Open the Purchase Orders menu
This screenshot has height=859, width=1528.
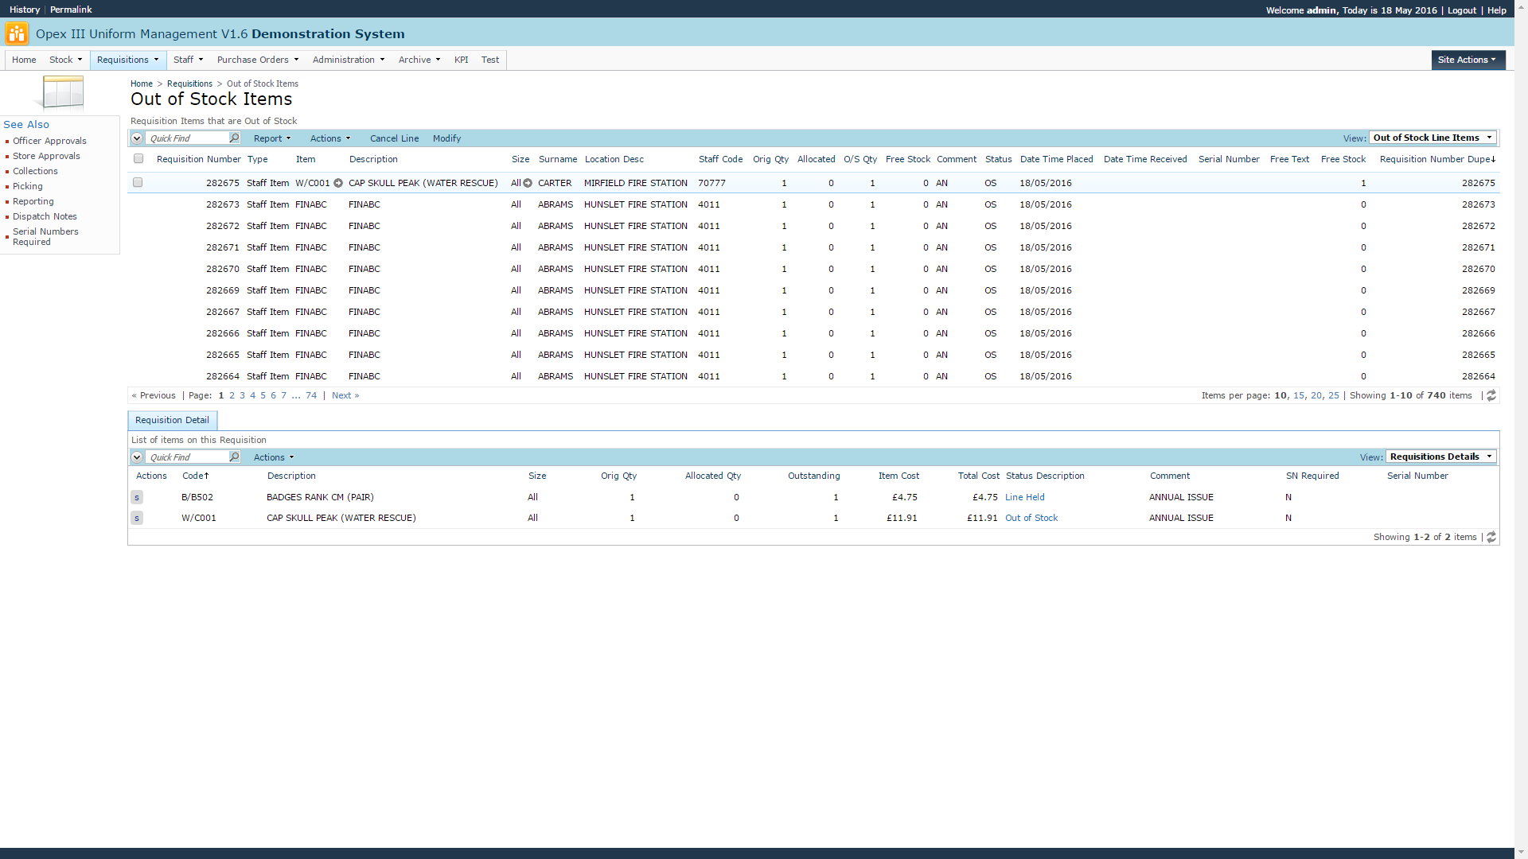(257, 60)
